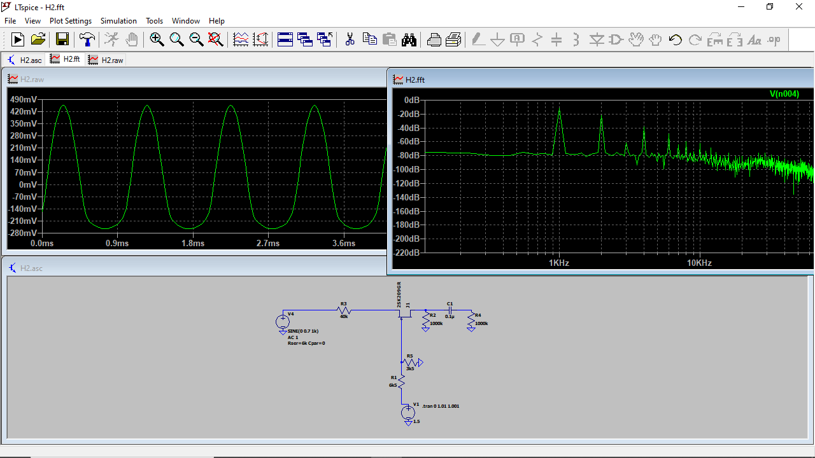
Task: Switch to the H2.raw tab
Action: click(x=106, y=60)
